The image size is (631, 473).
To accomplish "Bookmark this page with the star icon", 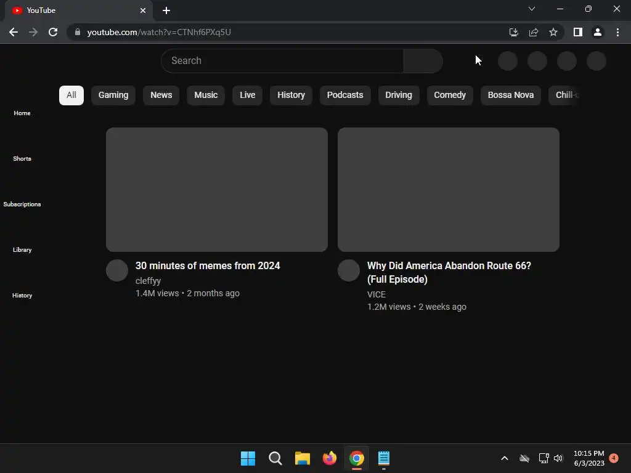I will (553, 32).
